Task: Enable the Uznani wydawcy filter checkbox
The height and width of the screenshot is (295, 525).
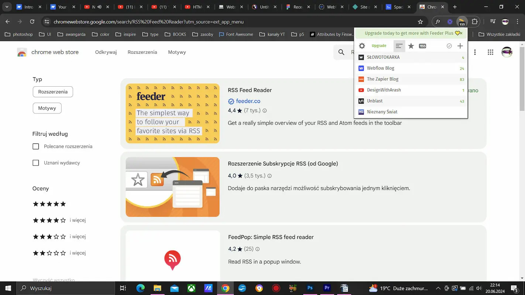Action: (36, 163)
